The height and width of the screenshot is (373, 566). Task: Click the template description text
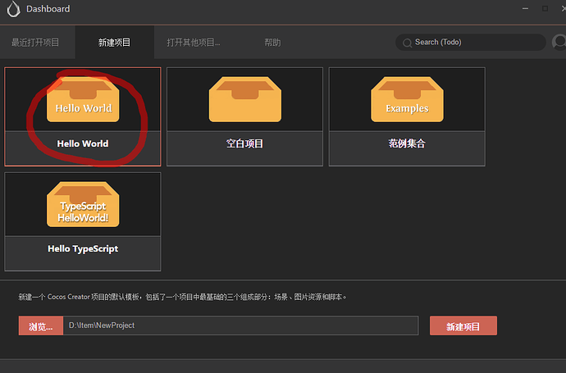coord(182,297)
